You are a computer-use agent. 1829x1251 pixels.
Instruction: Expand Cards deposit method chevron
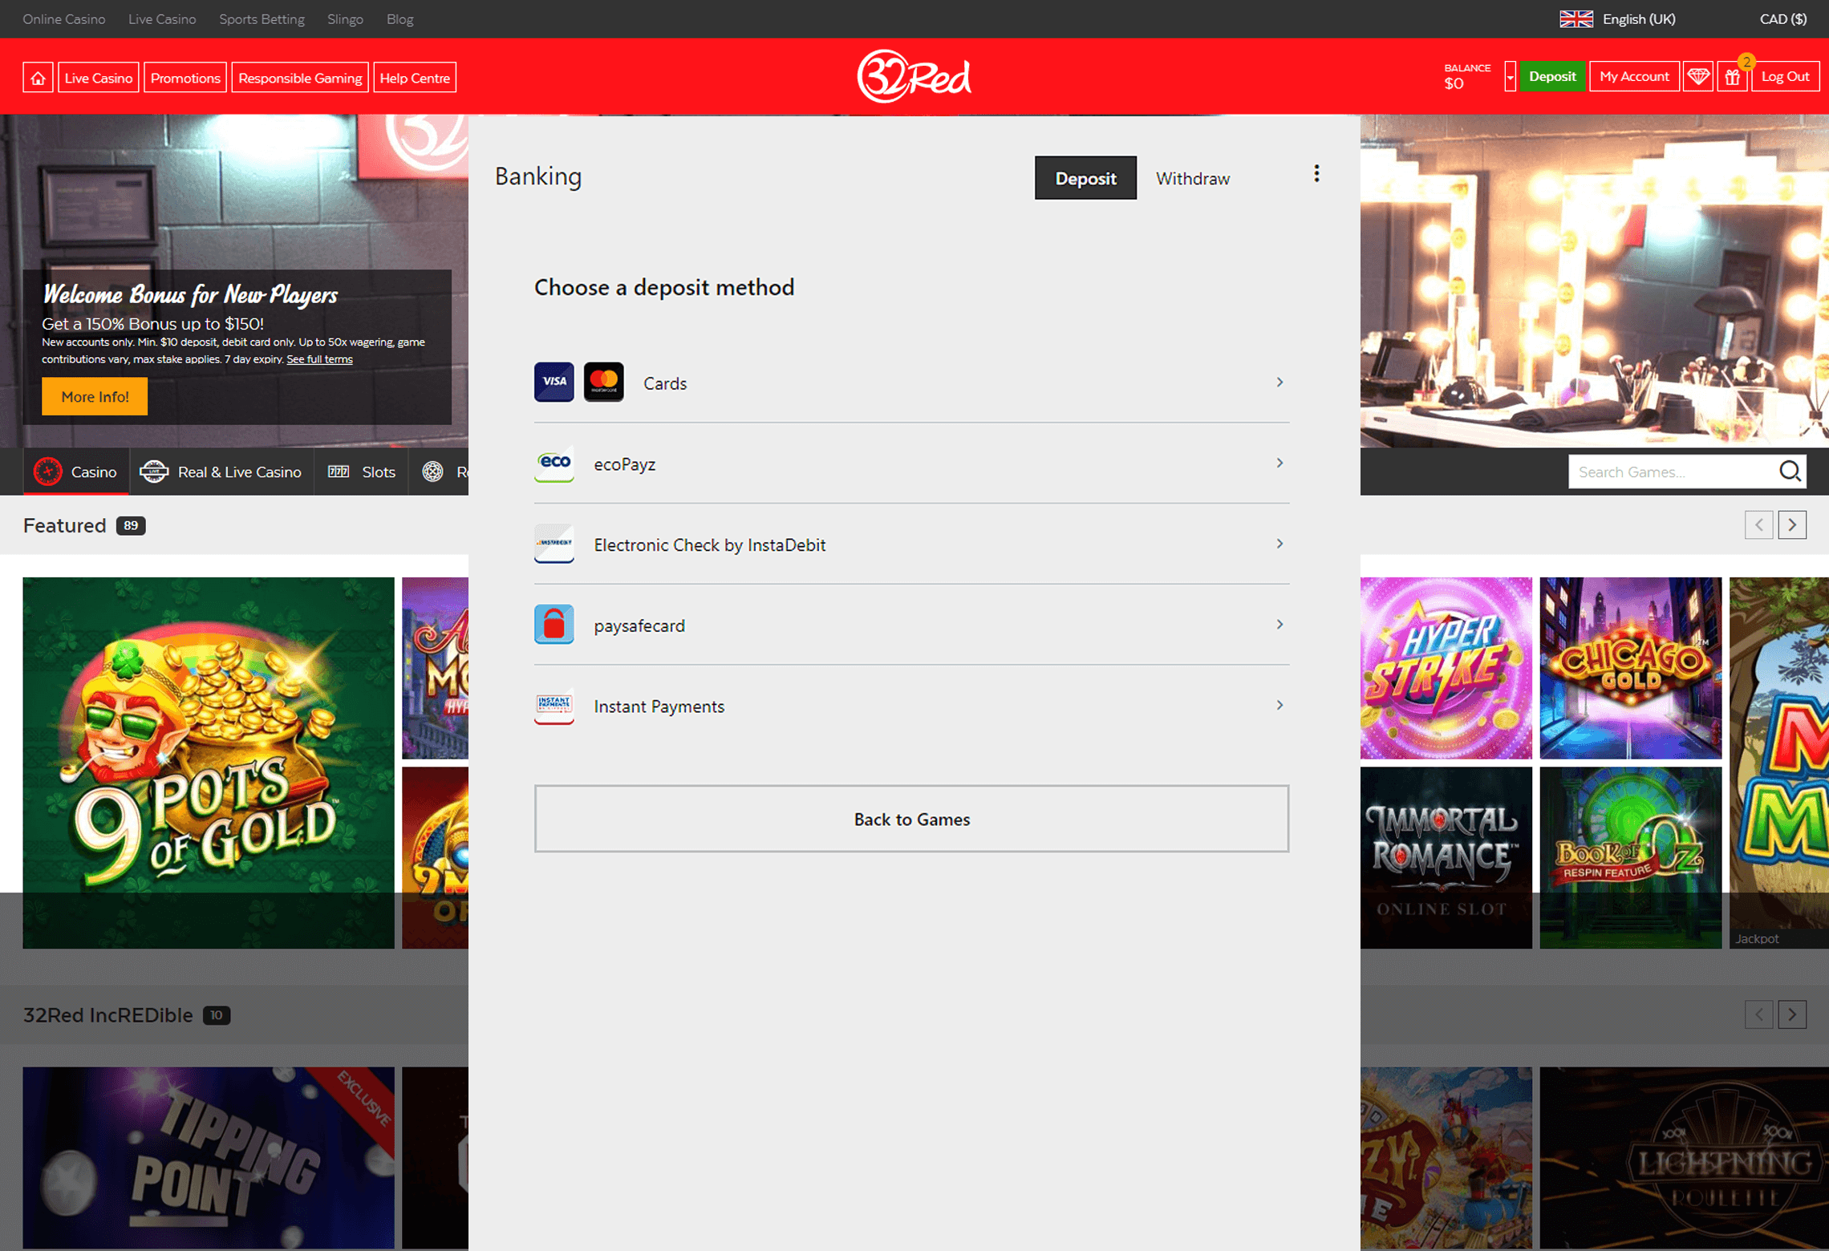tap(1279, 383)
